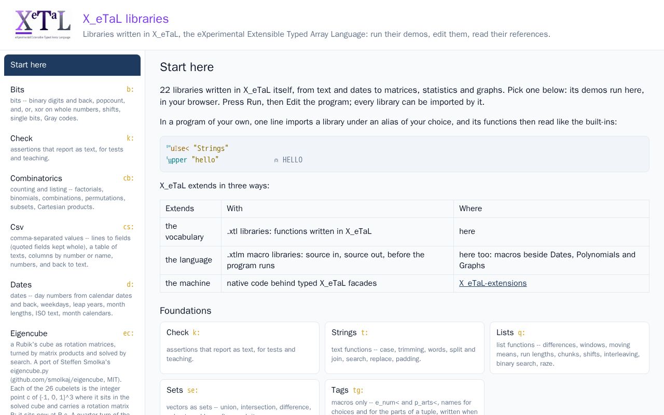Open the Tags card under Foundations
This screenshot has height=415, width=664.
[405, 397]
